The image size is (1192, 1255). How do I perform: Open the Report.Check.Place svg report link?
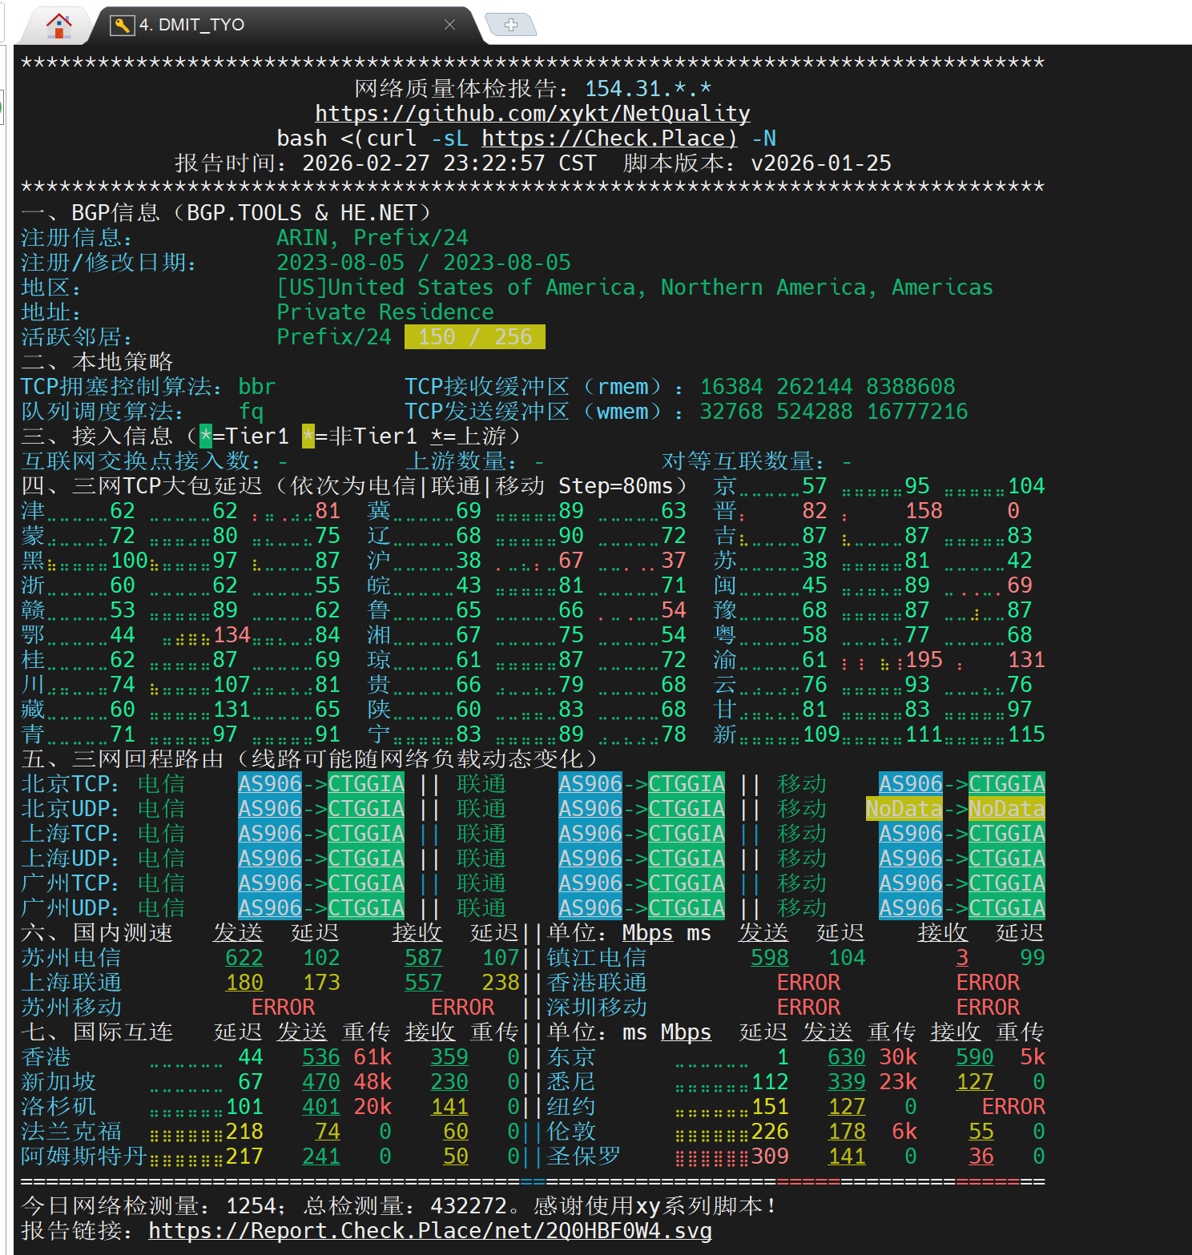(x=430, y=1230)
